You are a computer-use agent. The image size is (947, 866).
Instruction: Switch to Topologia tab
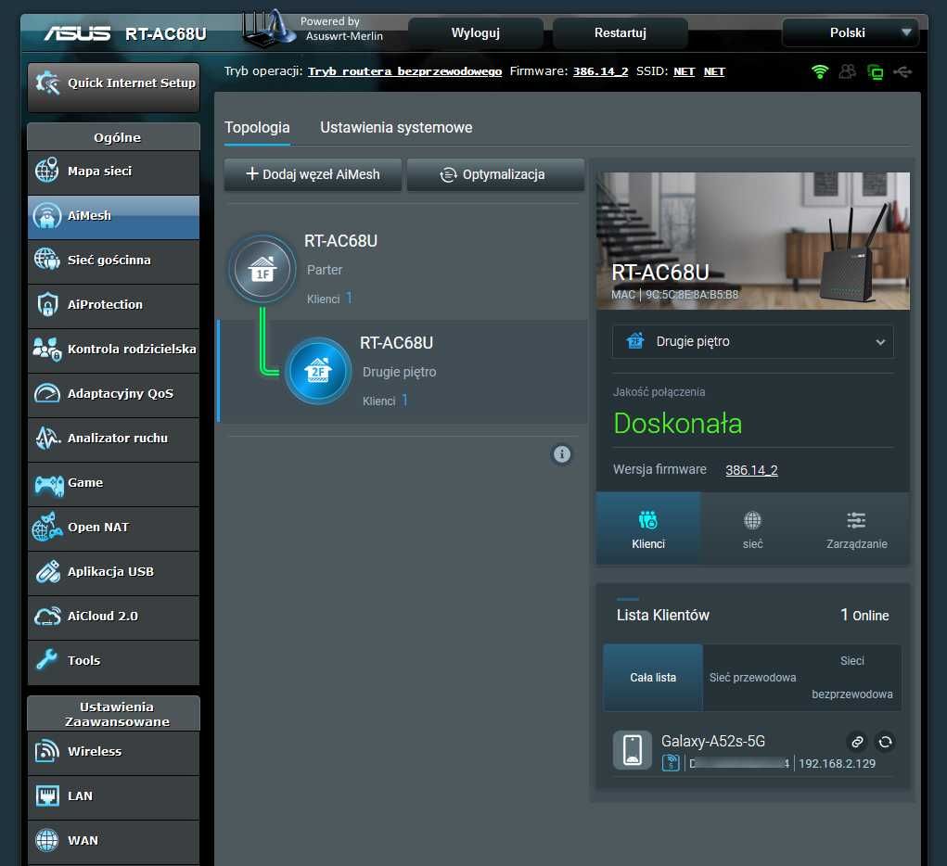pyautogui.click(x=257, y=127)
